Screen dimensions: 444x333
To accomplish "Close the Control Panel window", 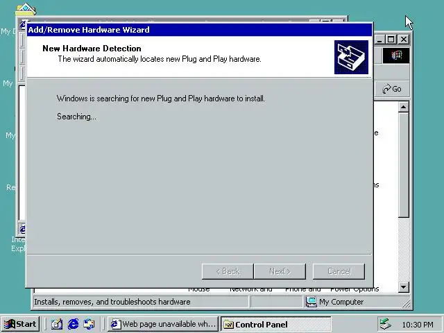I will [x=404, y=40].
